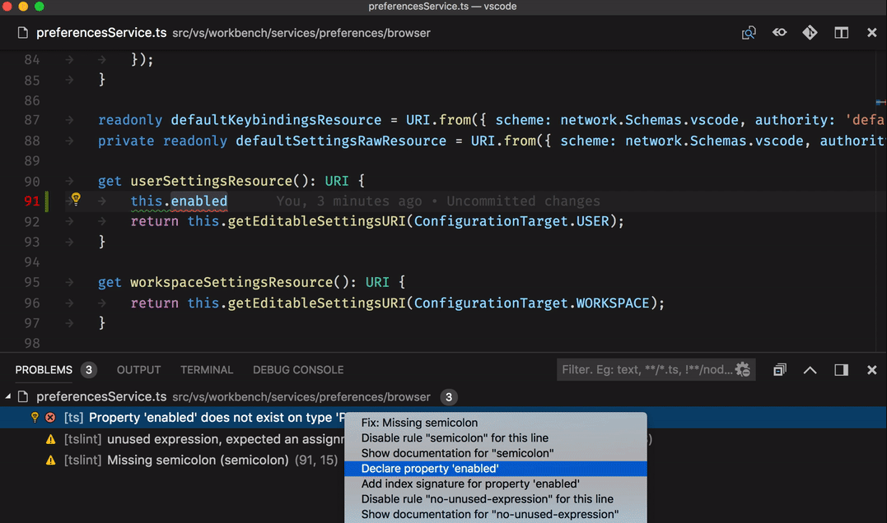Select the "Missing semicolon (semicolon)" warning row

[198, 461]
